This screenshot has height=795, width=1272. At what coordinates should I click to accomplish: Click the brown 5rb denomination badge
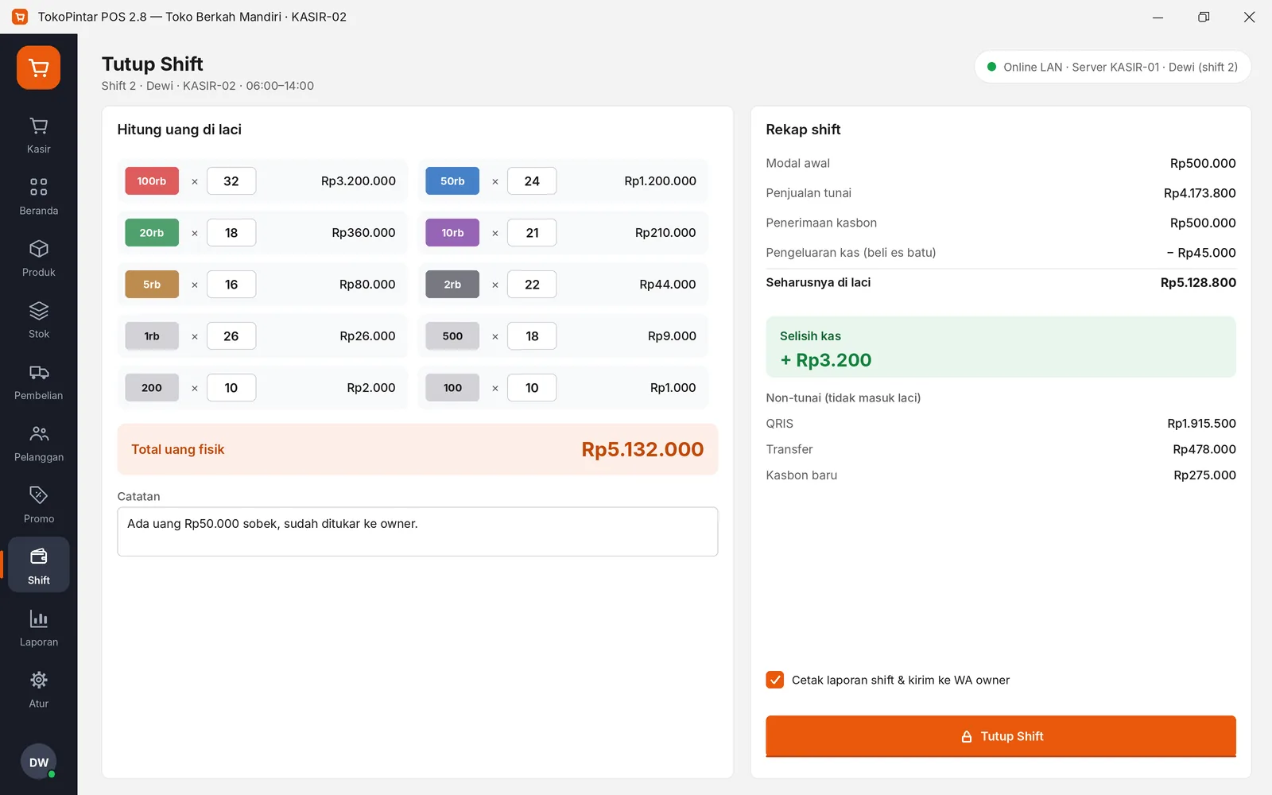[x=152, y=285]
